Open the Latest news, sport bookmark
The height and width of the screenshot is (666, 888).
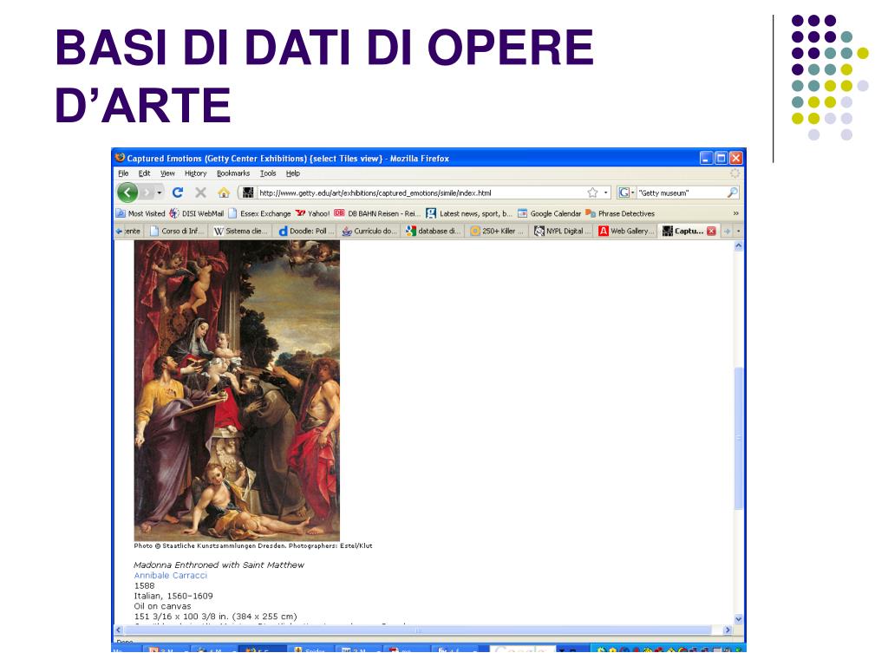coord(469,213)
